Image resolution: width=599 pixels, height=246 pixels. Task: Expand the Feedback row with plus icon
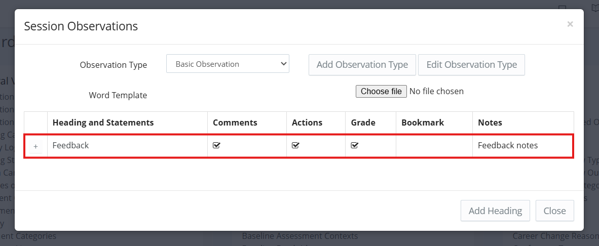(35, 146)
